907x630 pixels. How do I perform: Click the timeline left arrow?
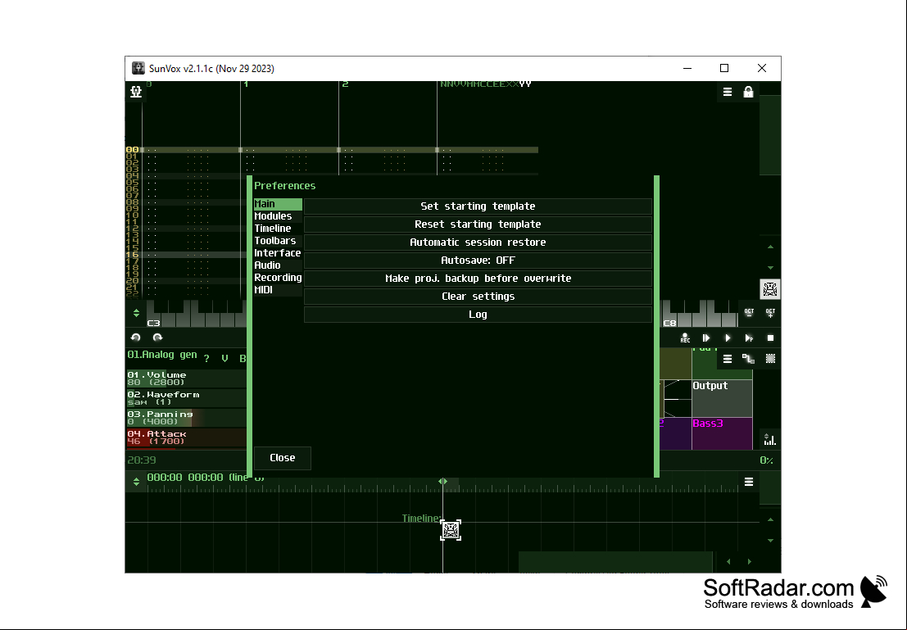pos(728,561)
